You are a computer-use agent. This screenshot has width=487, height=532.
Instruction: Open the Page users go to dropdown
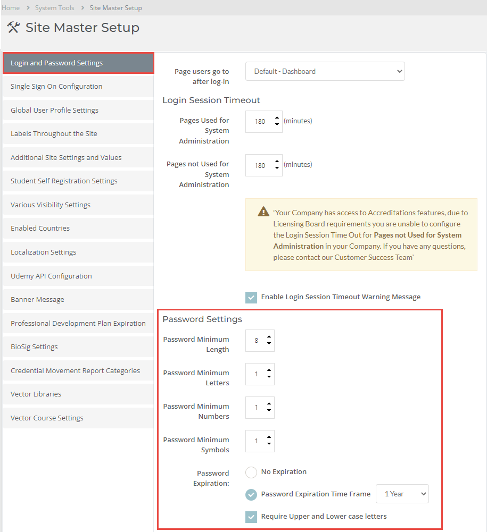(325, 71)
